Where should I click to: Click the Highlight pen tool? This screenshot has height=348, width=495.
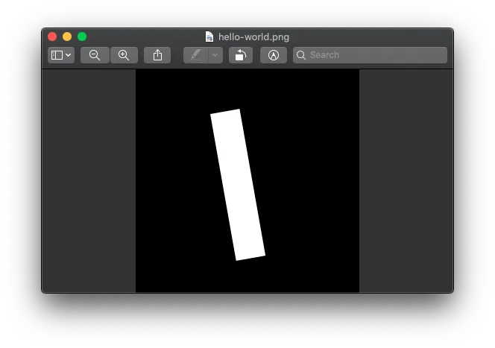pos(196,55)
